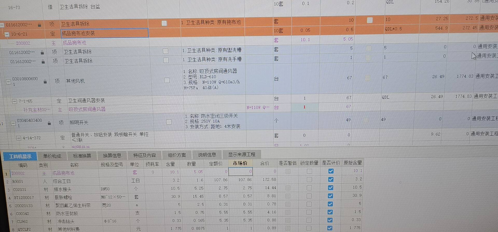Collapse the 030108006001 其他风机 item
The image size is (498, 232).
8,82
